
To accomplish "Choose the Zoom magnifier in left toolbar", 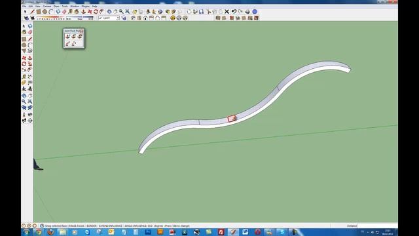I will click(x=24, y=102).
